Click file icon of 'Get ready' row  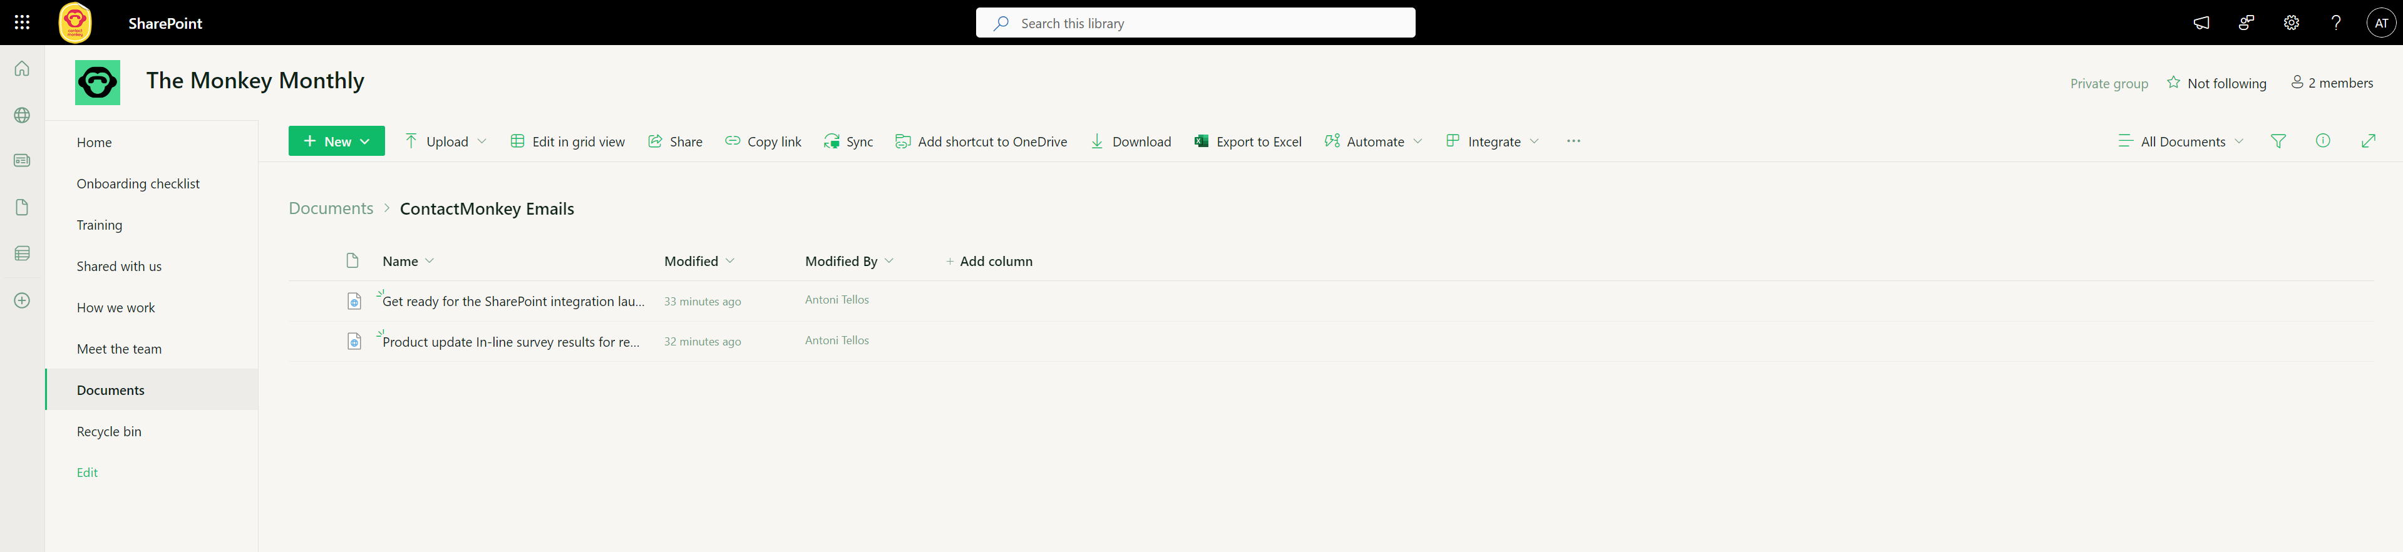click(354, 301)
